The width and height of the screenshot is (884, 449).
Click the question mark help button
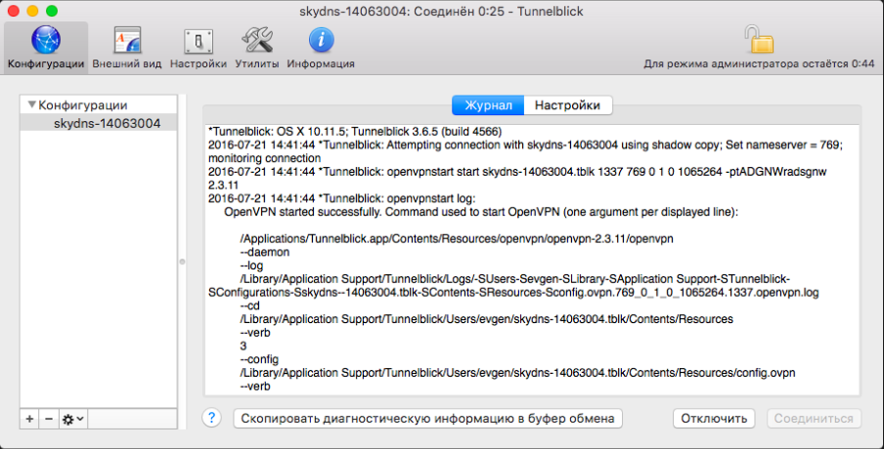click(x=211, y=418)
